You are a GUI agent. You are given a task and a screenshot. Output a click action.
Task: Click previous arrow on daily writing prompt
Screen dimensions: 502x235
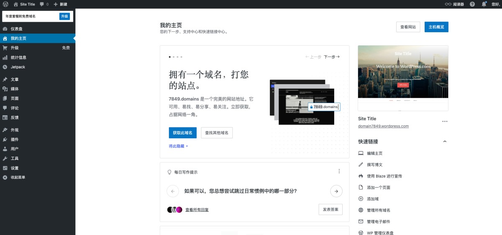173,191
